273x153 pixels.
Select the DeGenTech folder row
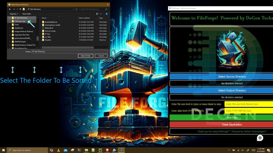(75, 28)
